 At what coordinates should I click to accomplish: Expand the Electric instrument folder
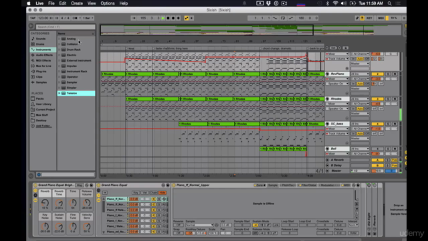(x=60, y=55)
